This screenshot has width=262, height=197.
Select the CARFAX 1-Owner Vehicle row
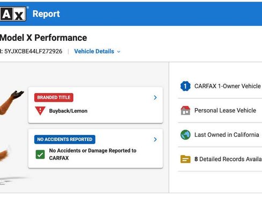click(x=220, y=86)
